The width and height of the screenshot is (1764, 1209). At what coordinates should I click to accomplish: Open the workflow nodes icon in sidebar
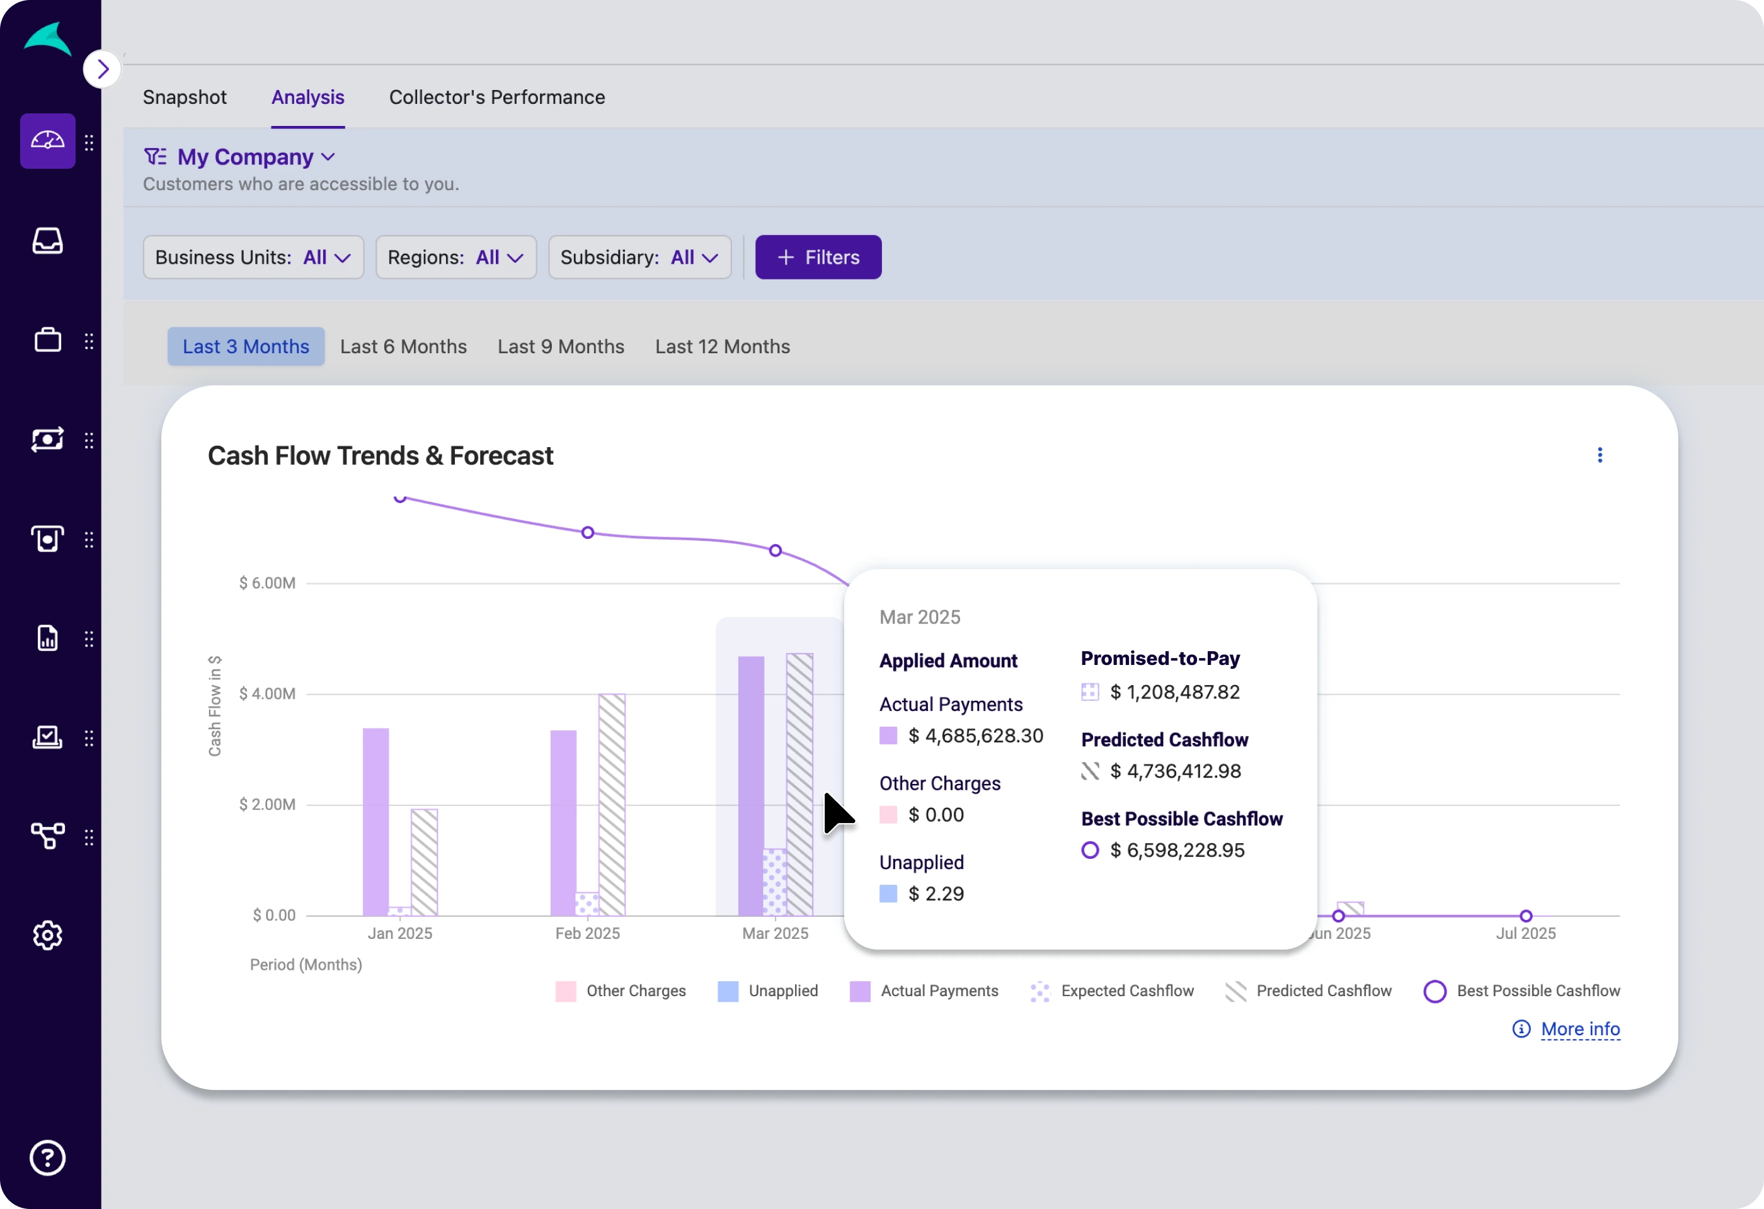pos(47,836)
